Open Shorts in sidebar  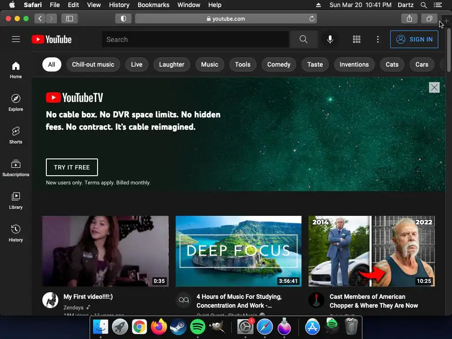click(x=16, y=135)
